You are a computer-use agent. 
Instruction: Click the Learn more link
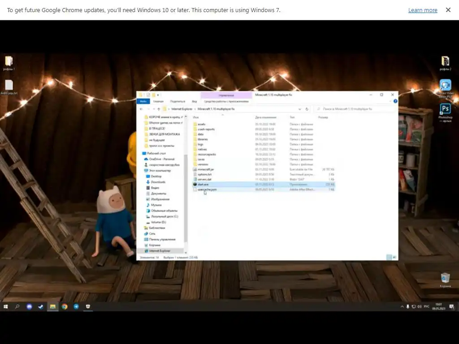point(422,10)
